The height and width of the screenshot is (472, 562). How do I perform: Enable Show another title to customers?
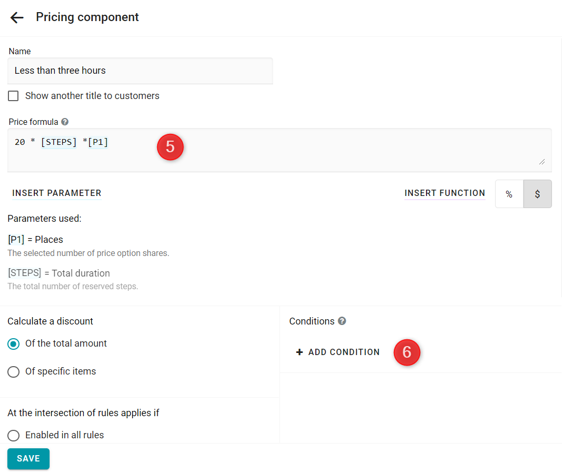point(13,96)
